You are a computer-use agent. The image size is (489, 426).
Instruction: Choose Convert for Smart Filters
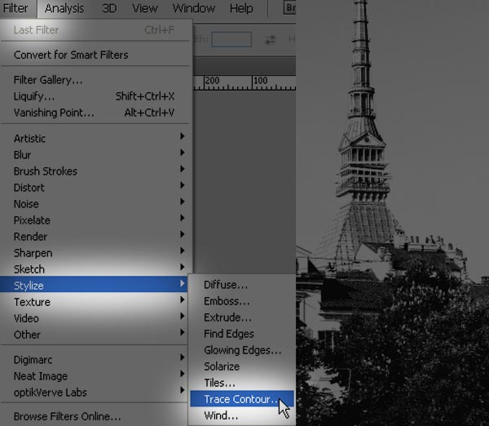(x=95, y=55)
